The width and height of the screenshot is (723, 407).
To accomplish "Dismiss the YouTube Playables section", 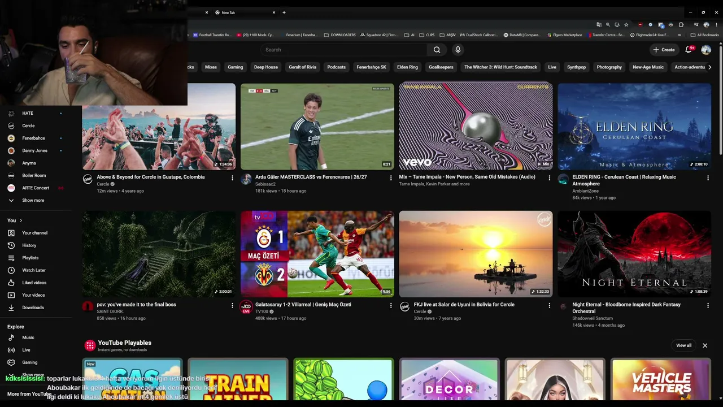I will (x=705, y=345).
